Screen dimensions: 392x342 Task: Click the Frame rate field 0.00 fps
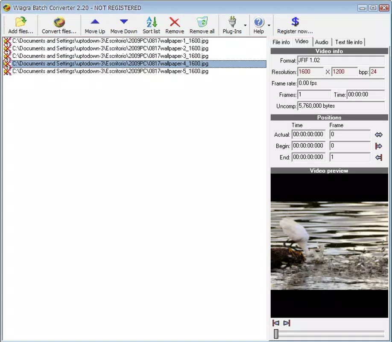(x=341, y=83)
